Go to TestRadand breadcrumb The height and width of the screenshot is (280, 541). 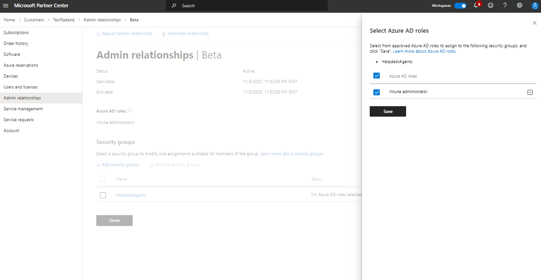click(x=64, y=20)
